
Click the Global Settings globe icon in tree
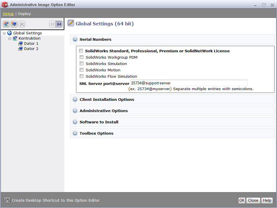tap(10, 33)
